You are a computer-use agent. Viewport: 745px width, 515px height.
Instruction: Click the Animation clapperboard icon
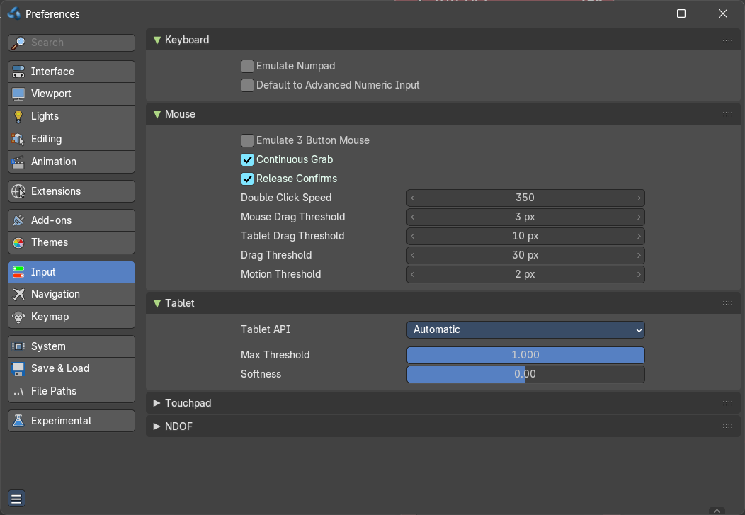[x=18, y=162]
